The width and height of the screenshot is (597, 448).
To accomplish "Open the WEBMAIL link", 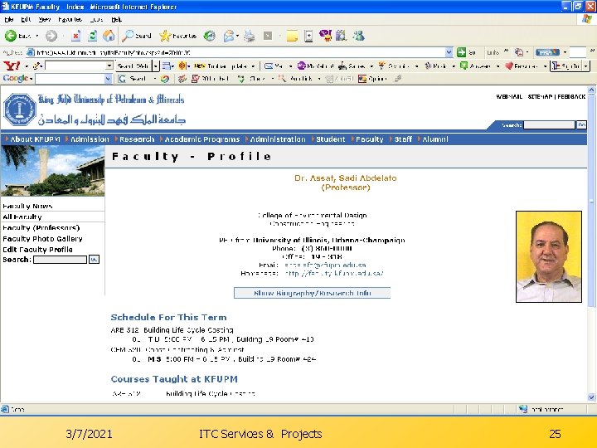I will pyautogui.click(x=509, y=97).
